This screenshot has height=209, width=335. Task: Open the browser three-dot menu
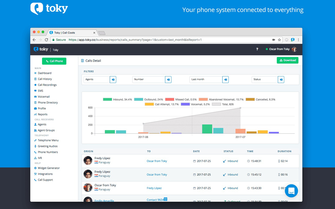point(299,40)
